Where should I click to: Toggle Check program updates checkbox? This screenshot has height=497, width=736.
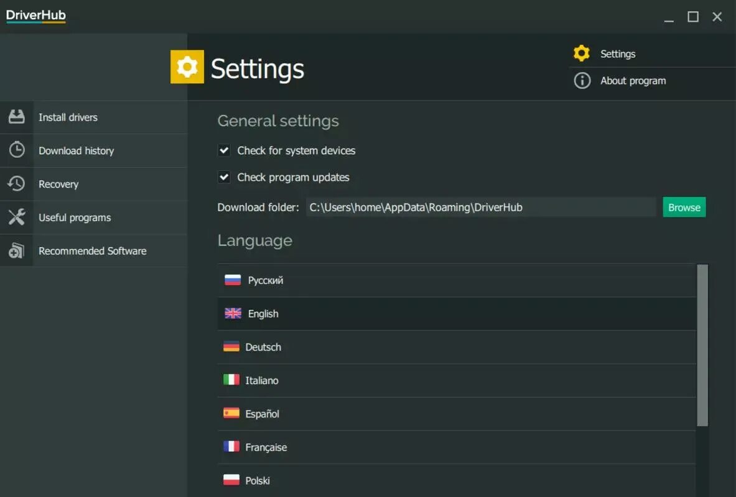pyautogui.click(x=224, y=177)
